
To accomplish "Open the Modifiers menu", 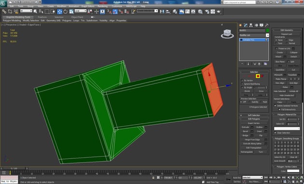I will [x=62, y=6].
